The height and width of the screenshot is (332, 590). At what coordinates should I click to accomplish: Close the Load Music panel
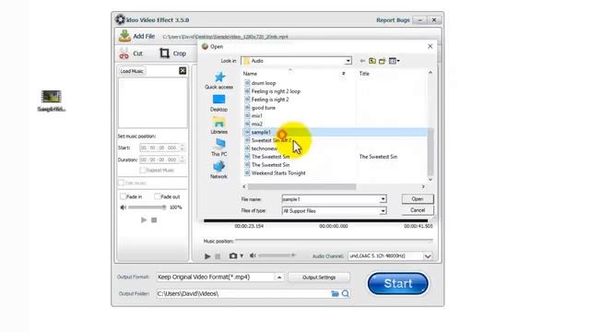[183, 71]
